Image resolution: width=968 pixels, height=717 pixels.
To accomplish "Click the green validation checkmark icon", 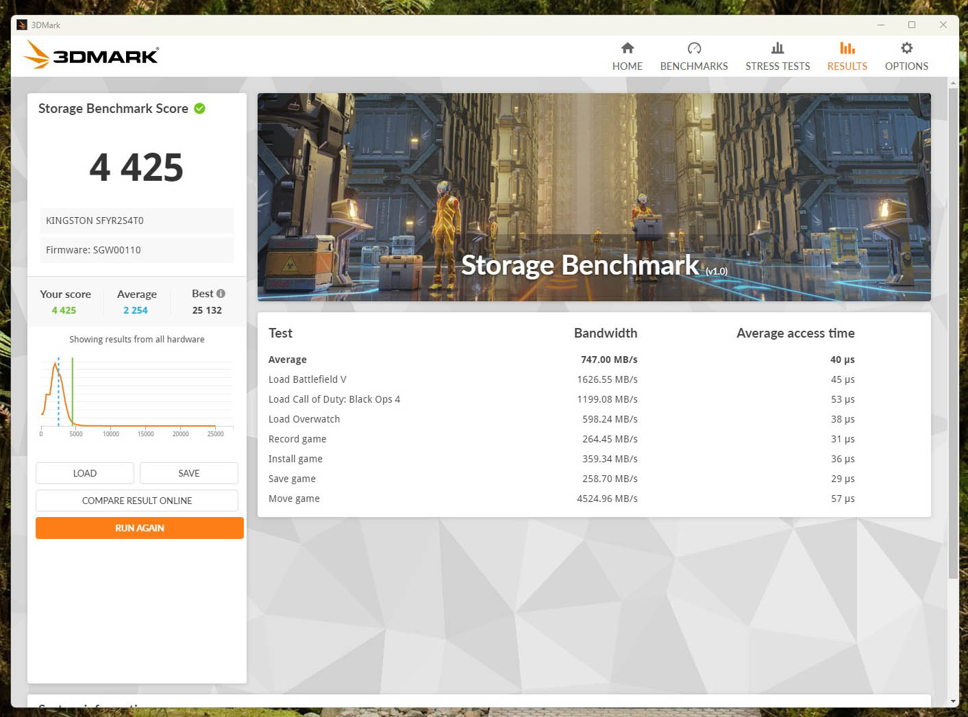I will tap(199, 108).
